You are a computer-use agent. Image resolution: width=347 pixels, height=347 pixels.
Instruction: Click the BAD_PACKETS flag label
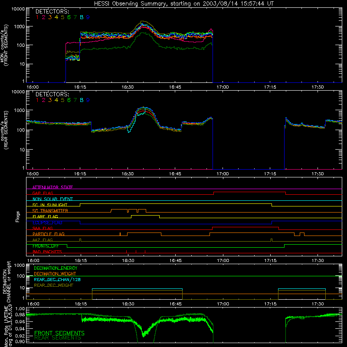(47, 252)
